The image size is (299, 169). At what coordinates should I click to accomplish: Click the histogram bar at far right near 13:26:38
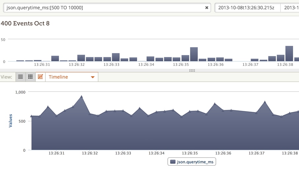pyautogui.click(x=289, y=54)
